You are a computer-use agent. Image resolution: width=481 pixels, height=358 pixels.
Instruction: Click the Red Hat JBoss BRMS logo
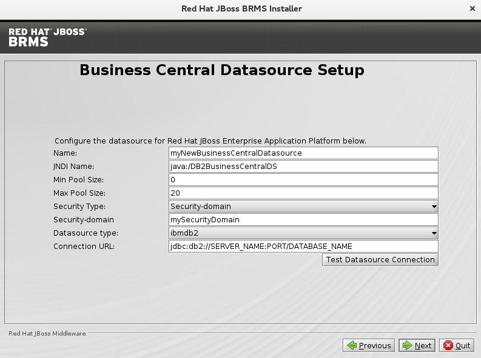click(x=47, y=38)
